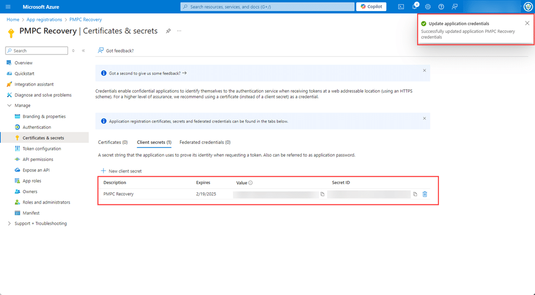This screenshot has width=535, height=295.
Task: Open the Cloud Shell icon in top bar
Action: (401, 7)
